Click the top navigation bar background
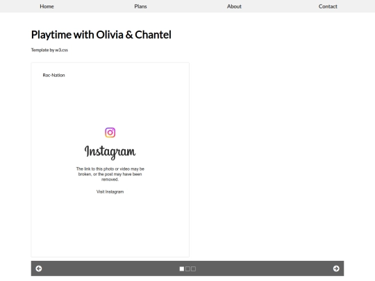Screen dimensions: 375x281 pos(187,6)
